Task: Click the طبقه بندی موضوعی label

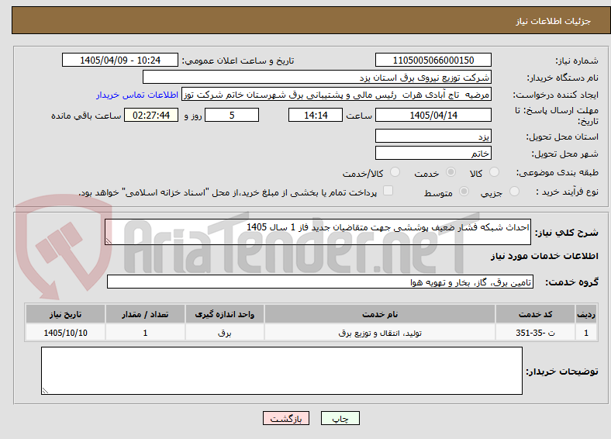Action: pos(557,172)
